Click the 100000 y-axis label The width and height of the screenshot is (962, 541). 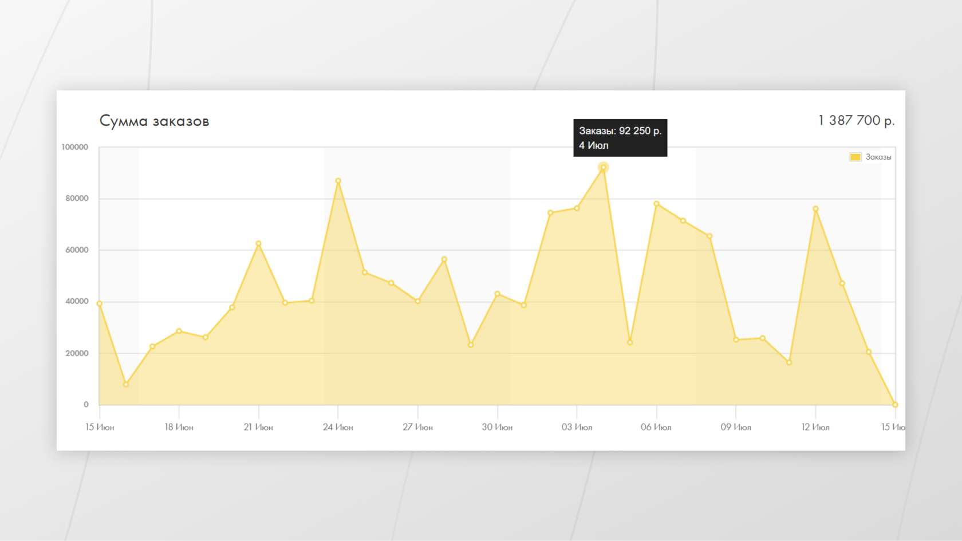(x=75, y=147)
